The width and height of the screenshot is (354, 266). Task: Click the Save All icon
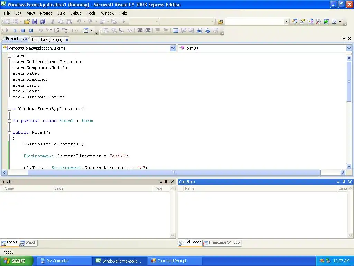coord(43,21)
